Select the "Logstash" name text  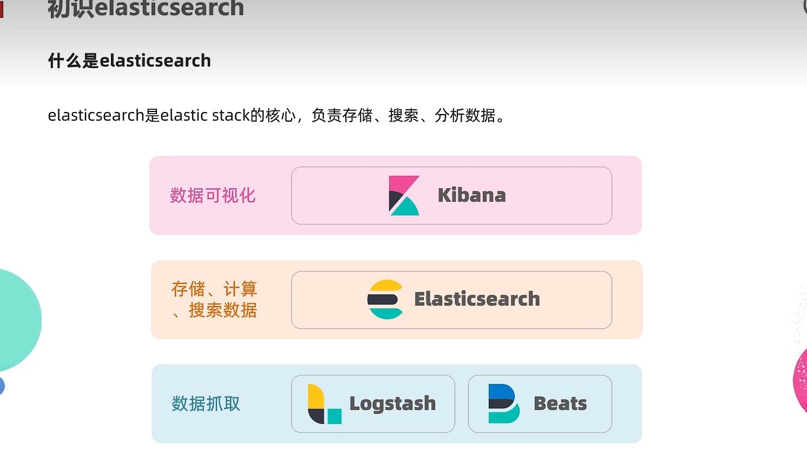[392, 404]
